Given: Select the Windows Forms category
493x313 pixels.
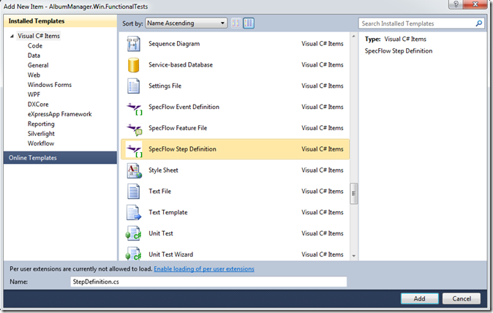Looking at the screenshot, I should [49, 85].
